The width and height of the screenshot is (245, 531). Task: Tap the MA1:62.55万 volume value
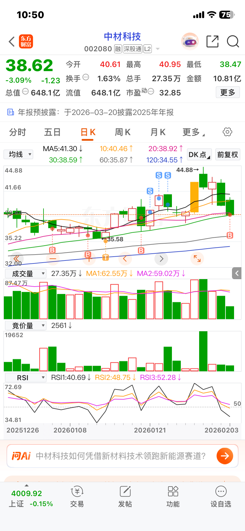tap(109, 274)
